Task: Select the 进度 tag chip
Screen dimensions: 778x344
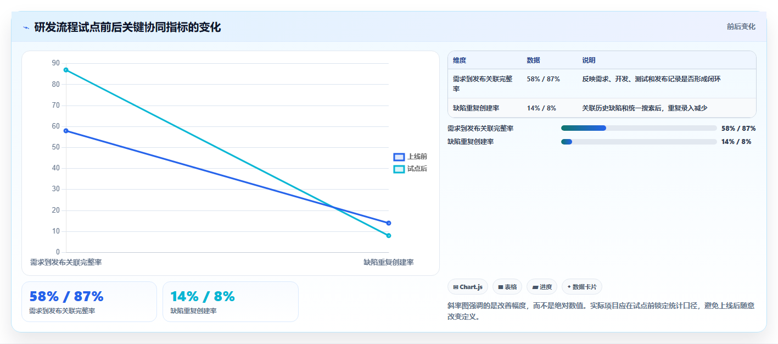Action: click(542, 287)
